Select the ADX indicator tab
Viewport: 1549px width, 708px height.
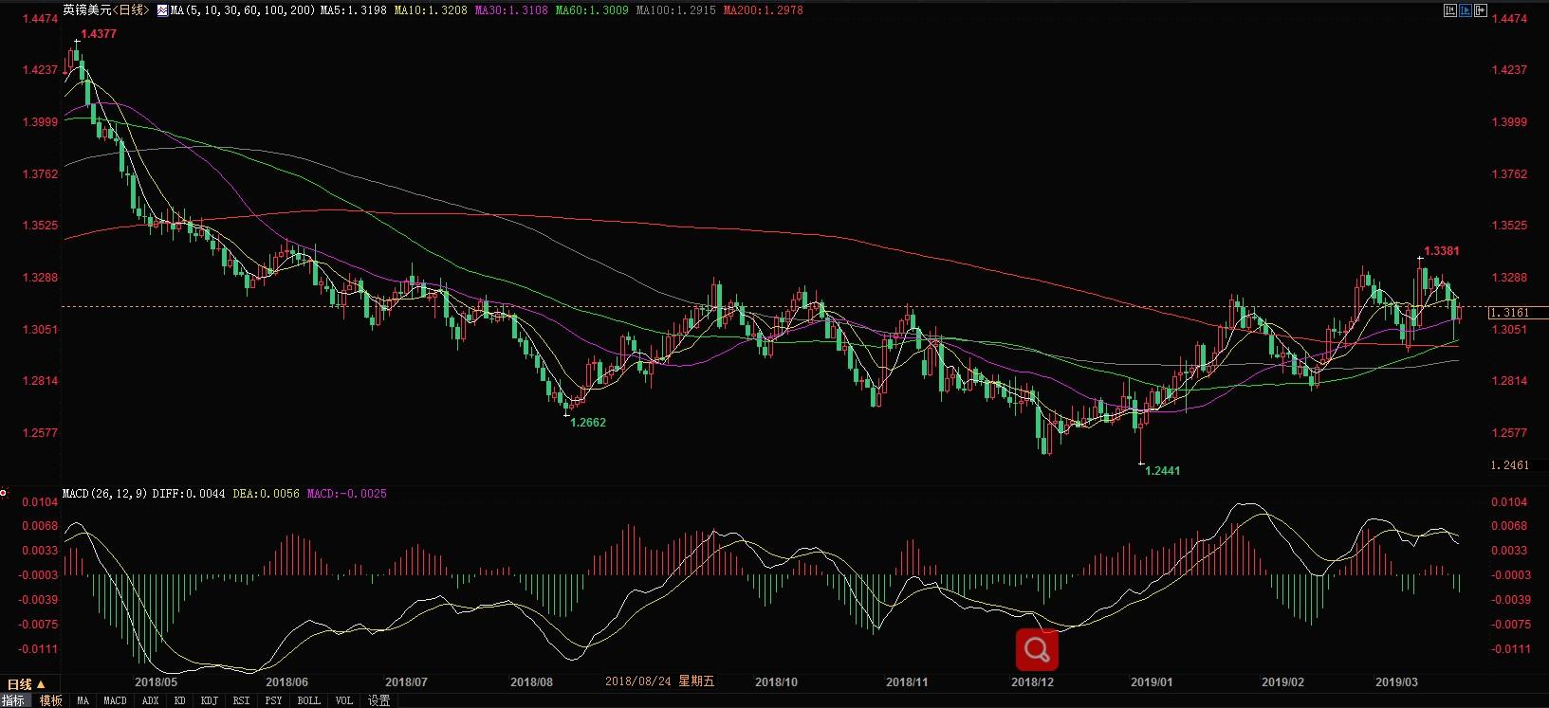click(150, 700)
